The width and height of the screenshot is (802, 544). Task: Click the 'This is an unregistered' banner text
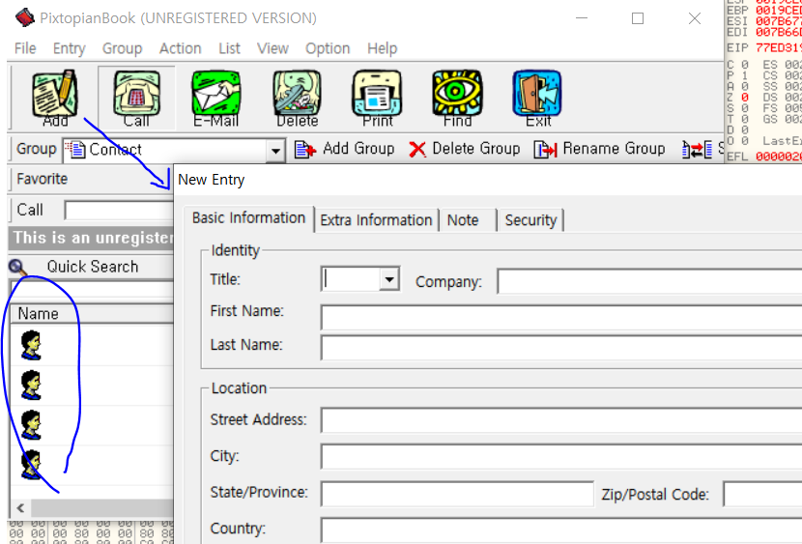click(x=94, y=238)
